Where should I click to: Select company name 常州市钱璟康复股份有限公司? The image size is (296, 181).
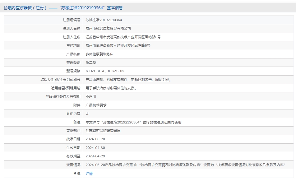click(x=108, y=29)
